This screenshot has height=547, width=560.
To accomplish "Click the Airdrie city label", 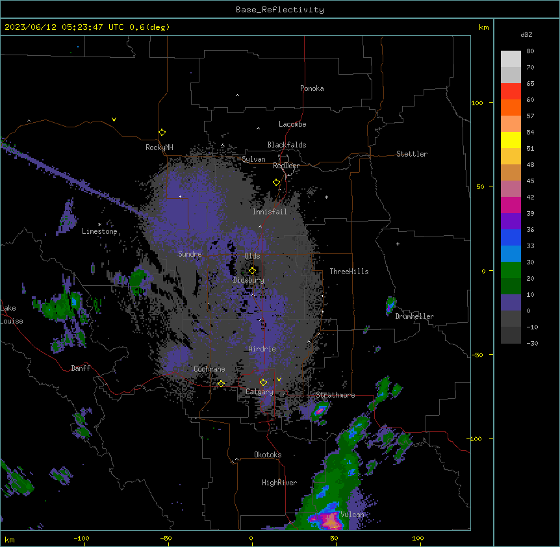I will (x=262, y=349).
